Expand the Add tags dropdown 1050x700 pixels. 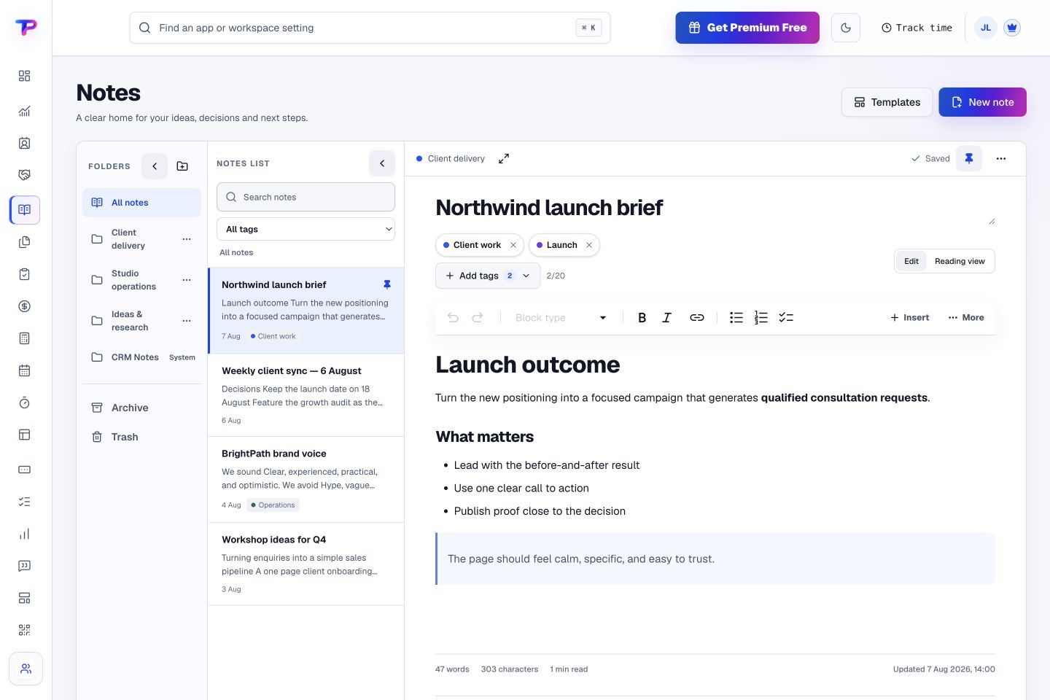coord(488,276)
